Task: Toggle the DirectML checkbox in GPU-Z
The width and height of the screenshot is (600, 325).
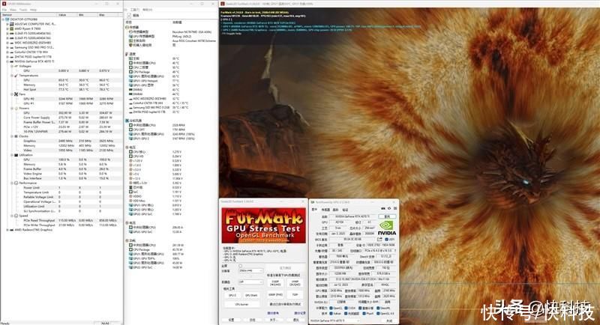Action: (x=378, y=309)
